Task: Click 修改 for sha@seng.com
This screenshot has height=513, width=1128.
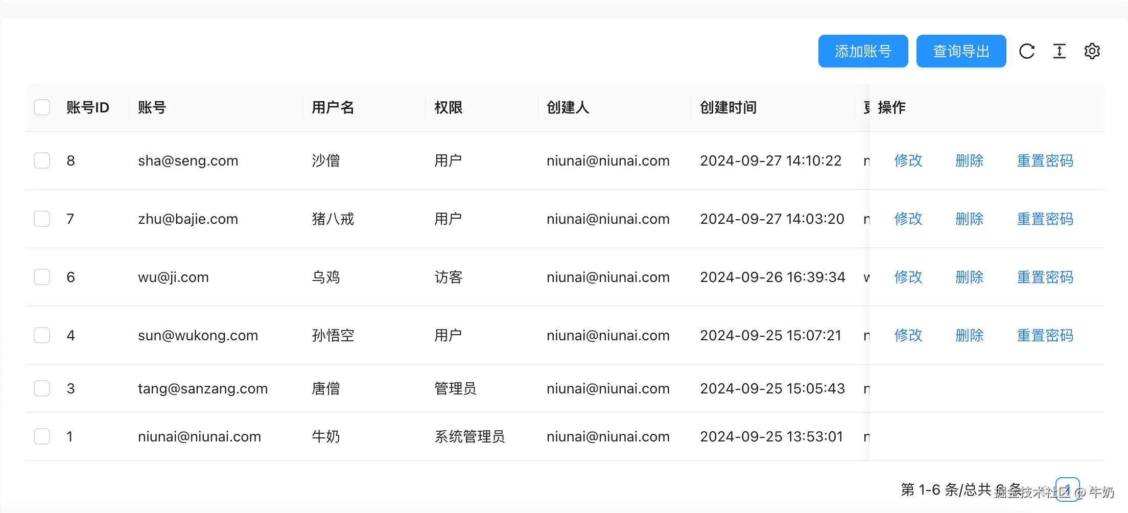Action: (908, 160)
